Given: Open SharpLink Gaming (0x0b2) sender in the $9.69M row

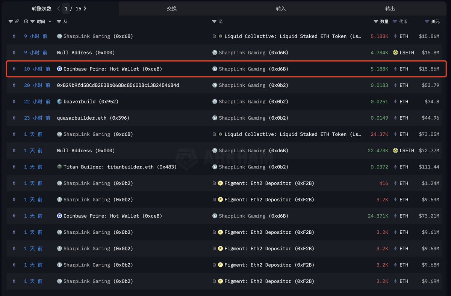Looking at the screenshot, I should click(98, 281).
